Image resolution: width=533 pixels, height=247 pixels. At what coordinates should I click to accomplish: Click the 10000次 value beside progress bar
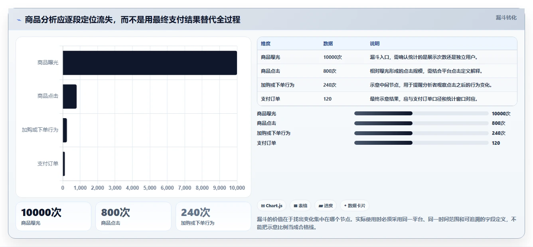tap(501, 114)
